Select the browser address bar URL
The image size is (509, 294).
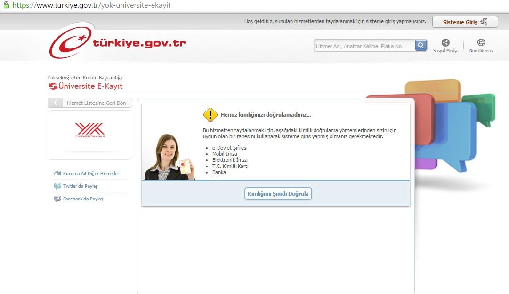tap(91, 5)
